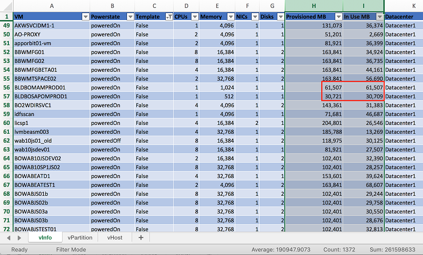Select the cell apporbit01-vm
The image size is (423, 255).
(x=51, y=43)
